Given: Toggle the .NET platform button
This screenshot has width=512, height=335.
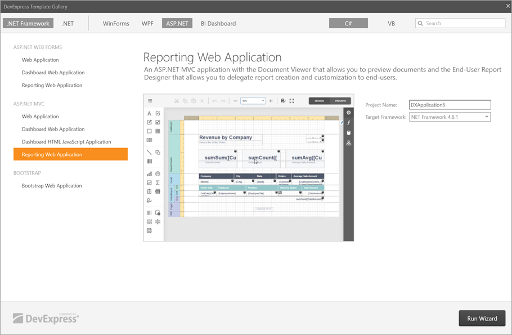Looking at the screenshot, I should (x=68, y=23).
